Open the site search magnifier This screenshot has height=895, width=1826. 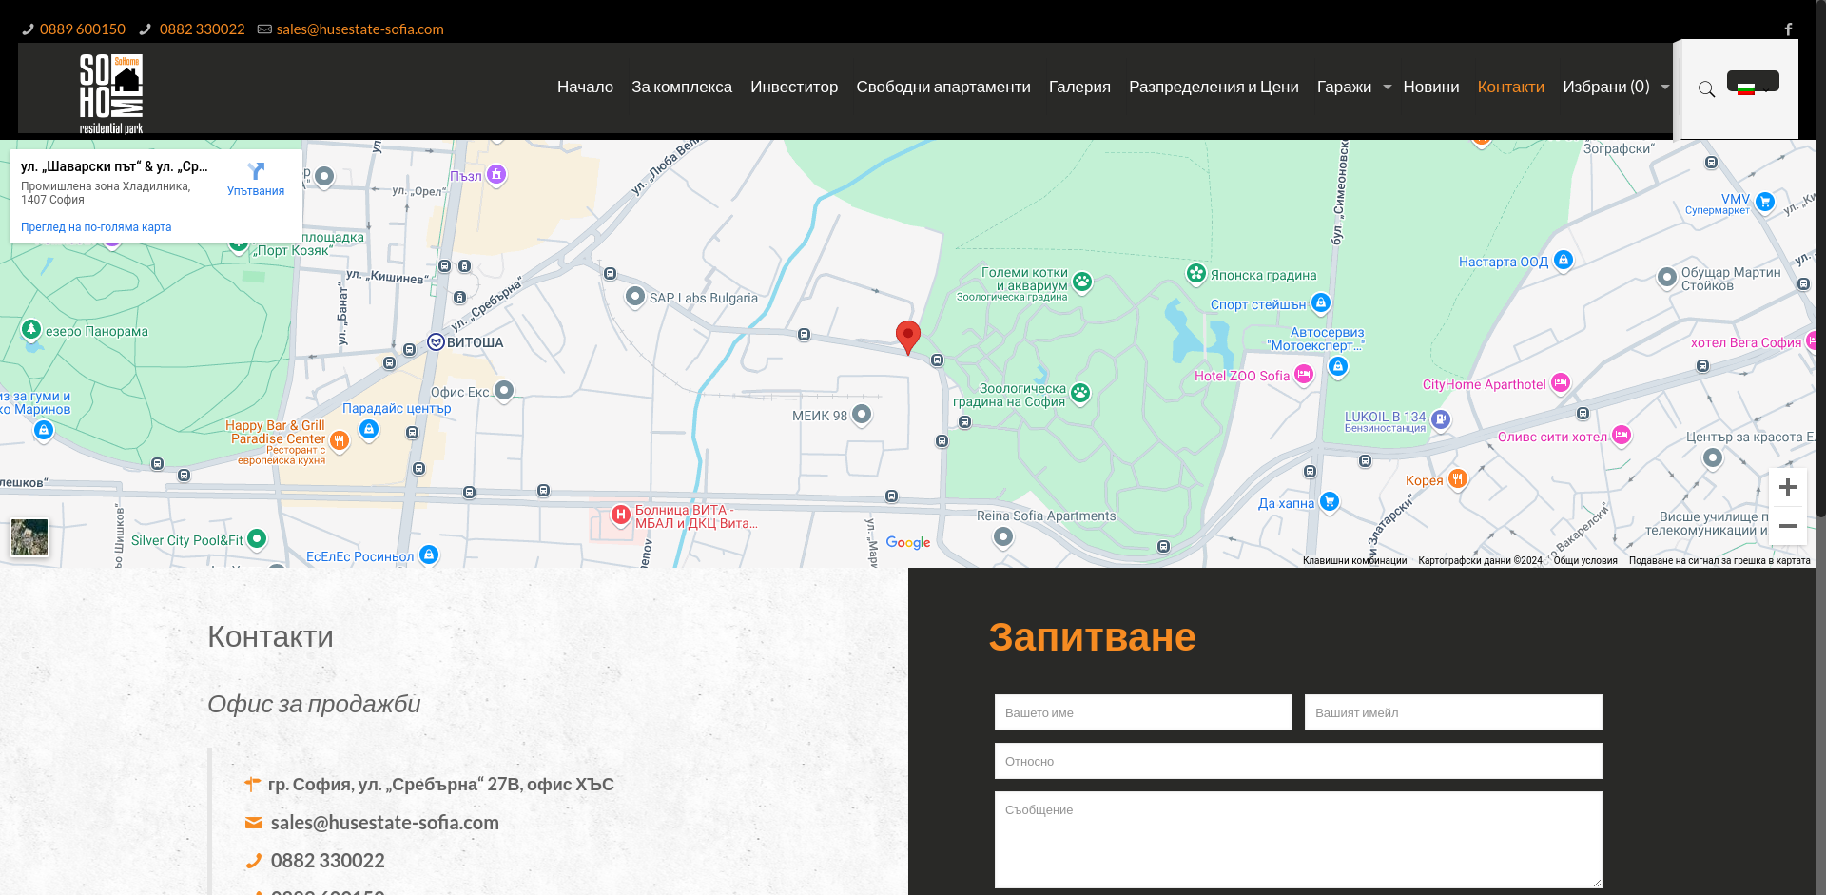pos(1707,88)
